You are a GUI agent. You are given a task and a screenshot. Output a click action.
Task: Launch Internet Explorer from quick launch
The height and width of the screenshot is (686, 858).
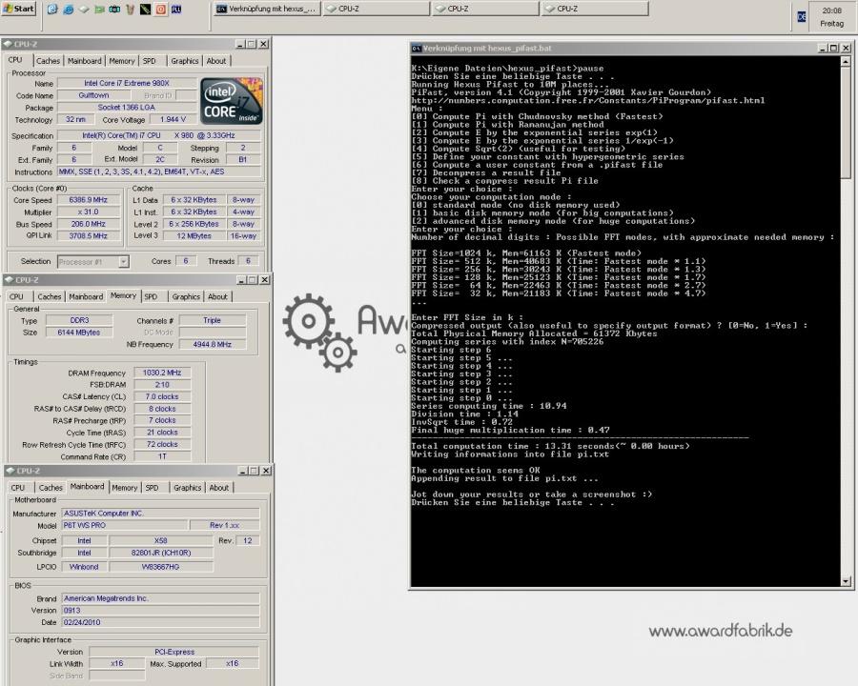click(68, 10)
